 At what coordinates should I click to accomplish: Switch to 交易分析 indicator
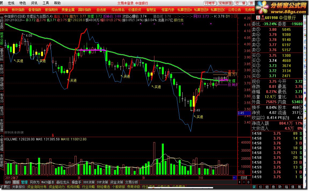tap(132, 182)
